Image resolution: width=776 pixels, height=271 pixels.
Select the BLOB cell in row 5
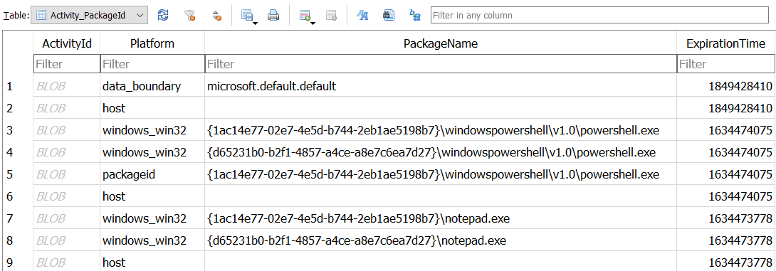point(67,174)
